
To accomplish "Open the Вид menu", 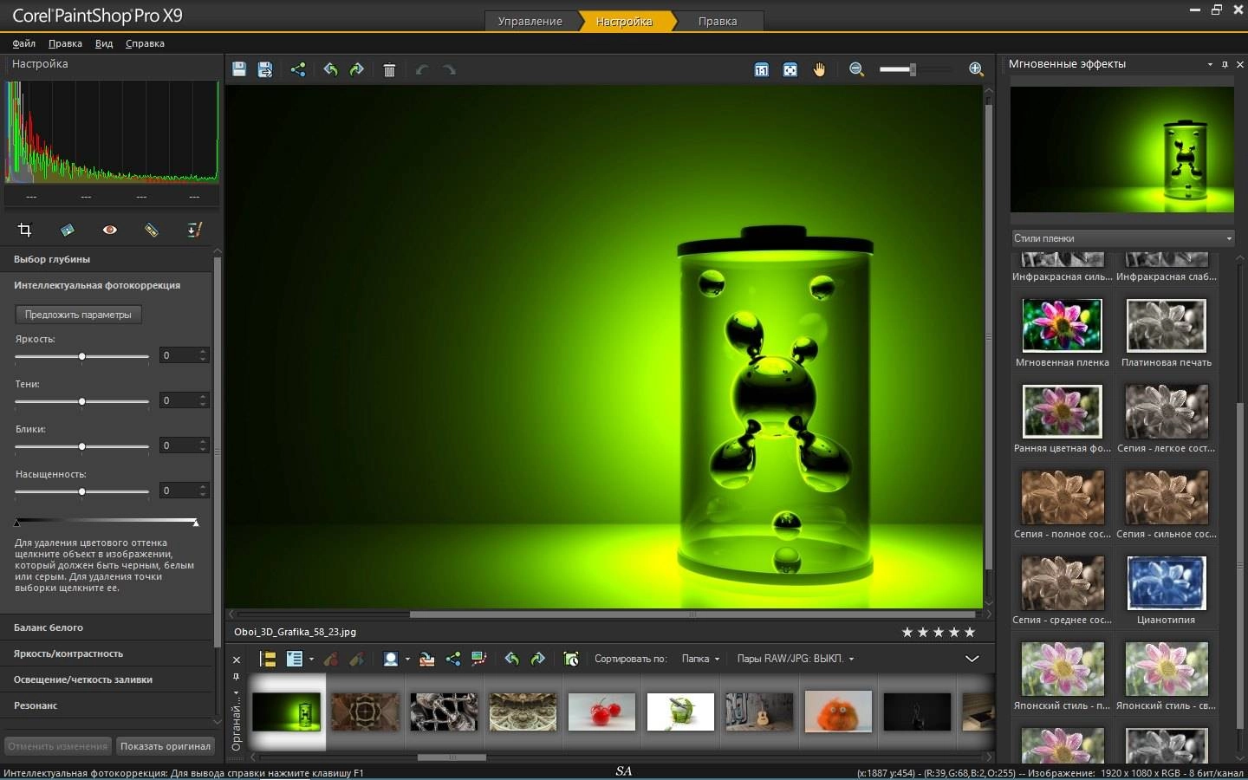I will [x=104, y=43].
